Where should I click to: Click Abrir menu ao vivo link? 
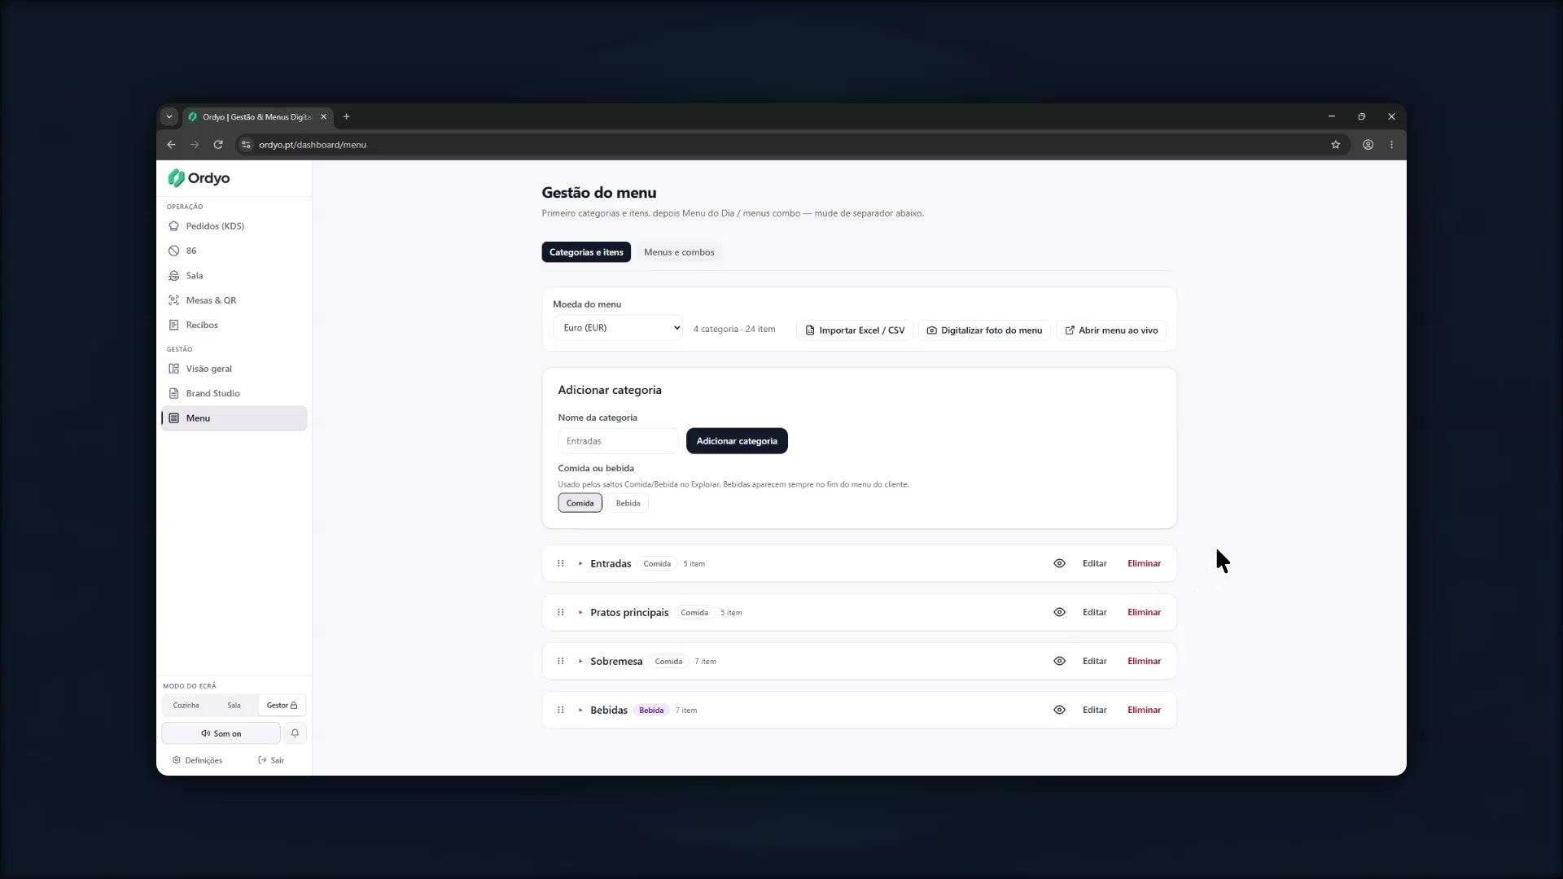coord(1111,330)
